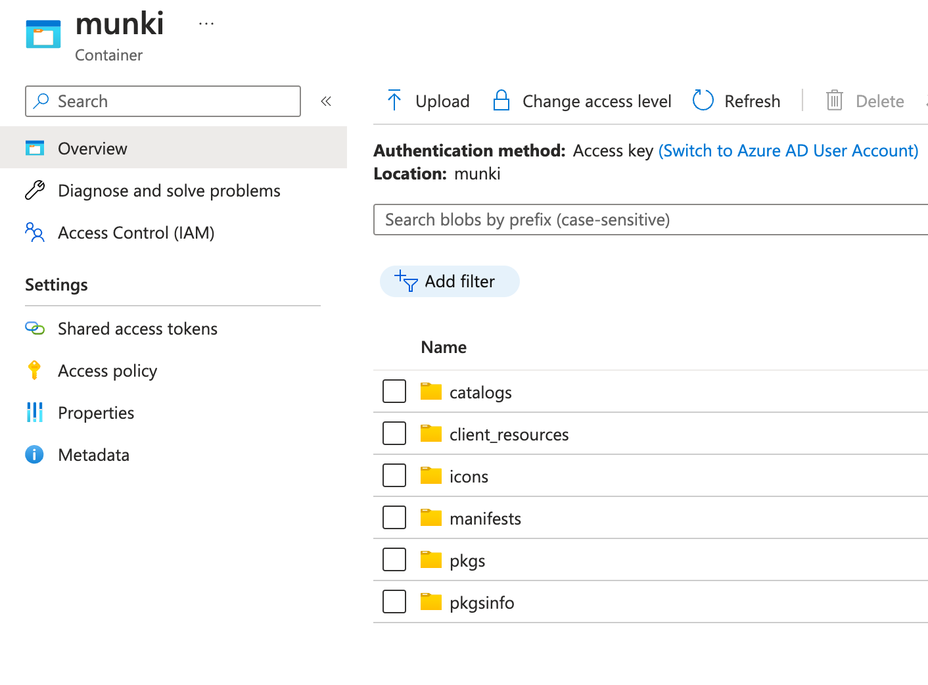Screen dimensions: 928x685
Task: Click the Search blobs by prefix field
Action: coord(651,220)
